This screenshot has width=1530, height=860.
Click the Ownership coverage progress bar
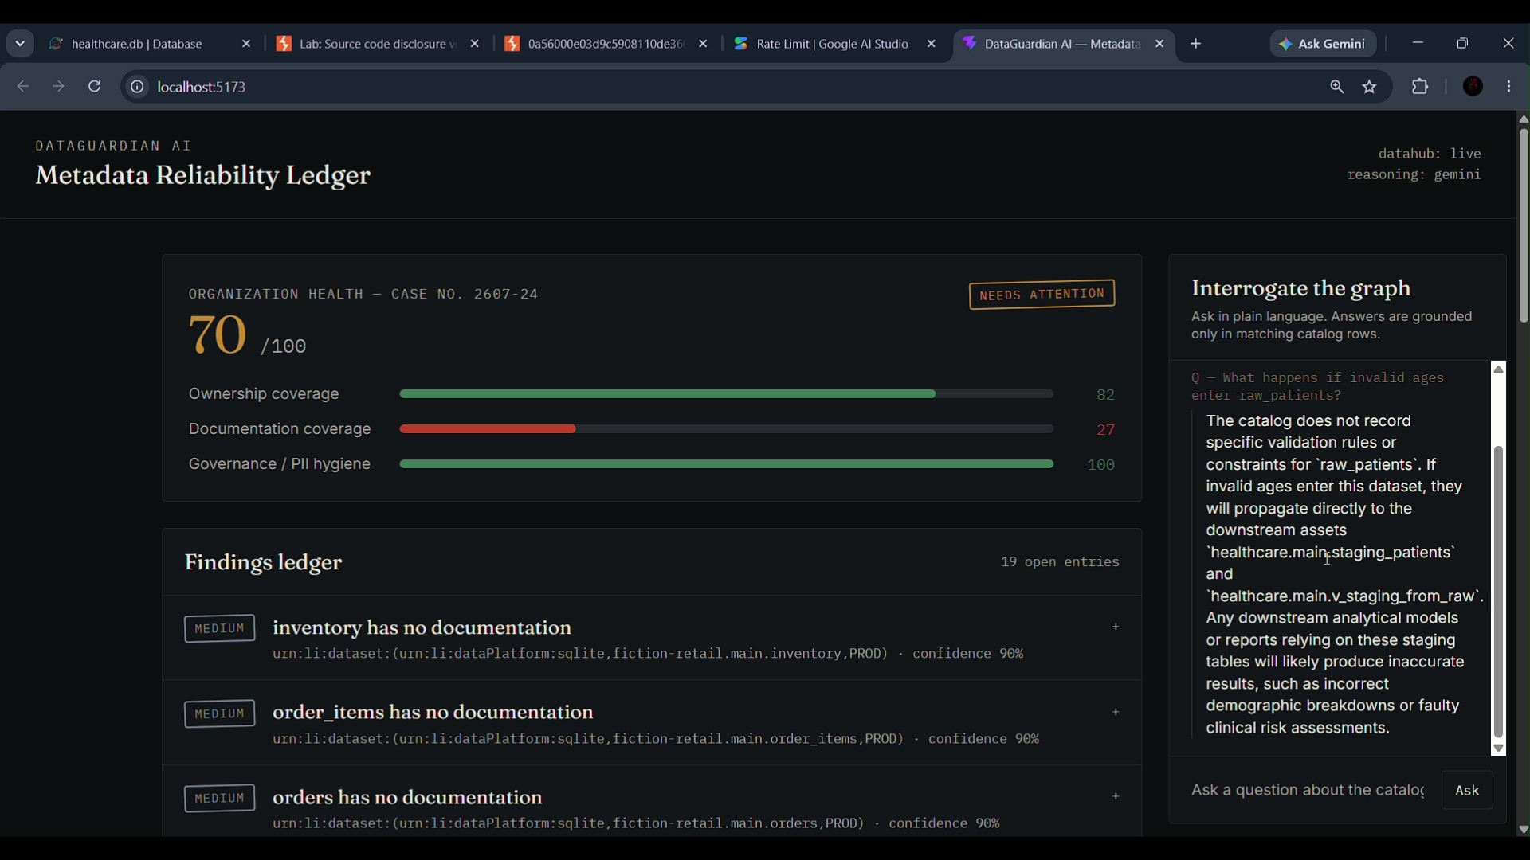coord(726,395)
